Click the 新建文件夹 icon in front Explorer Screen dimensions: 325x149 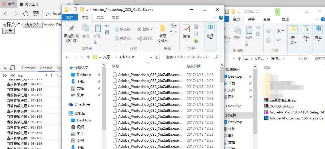coord(162,28)
